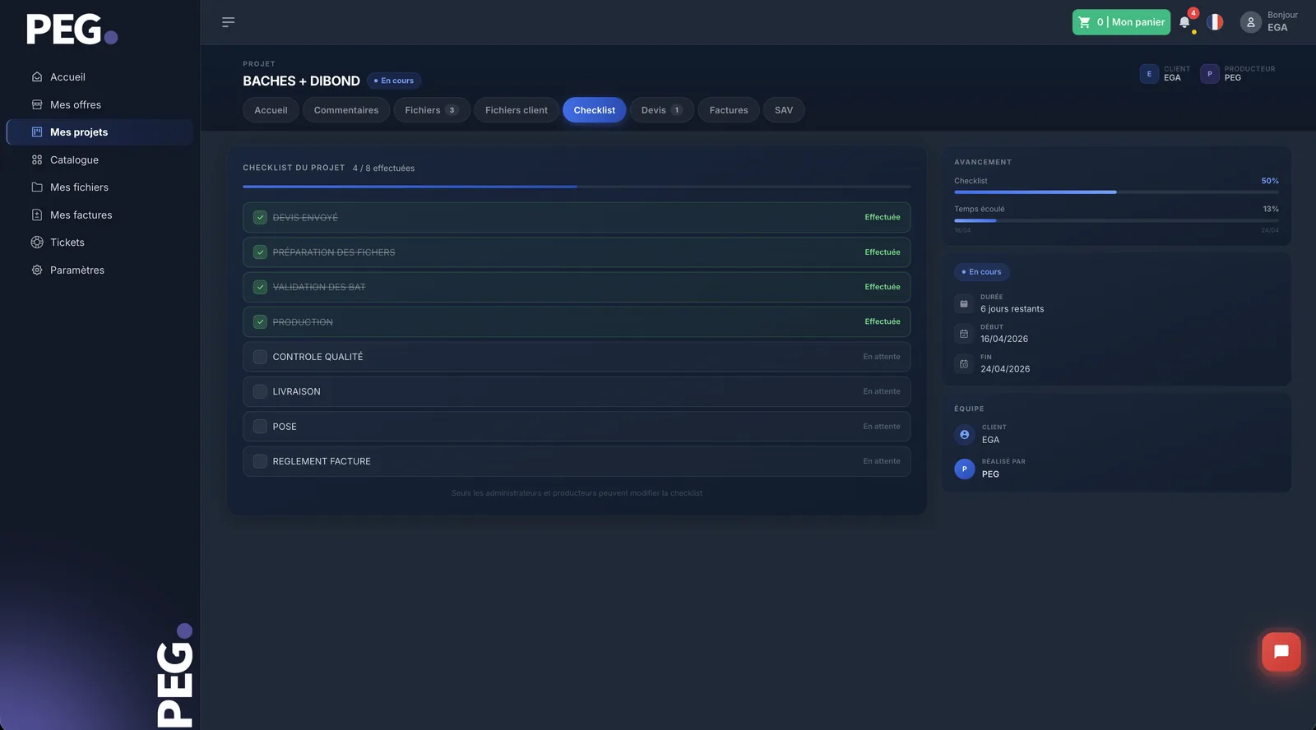Click the Tickets support icon
Image resolution: width=1316 pixels, height=730 pixels.
(37, 243)
